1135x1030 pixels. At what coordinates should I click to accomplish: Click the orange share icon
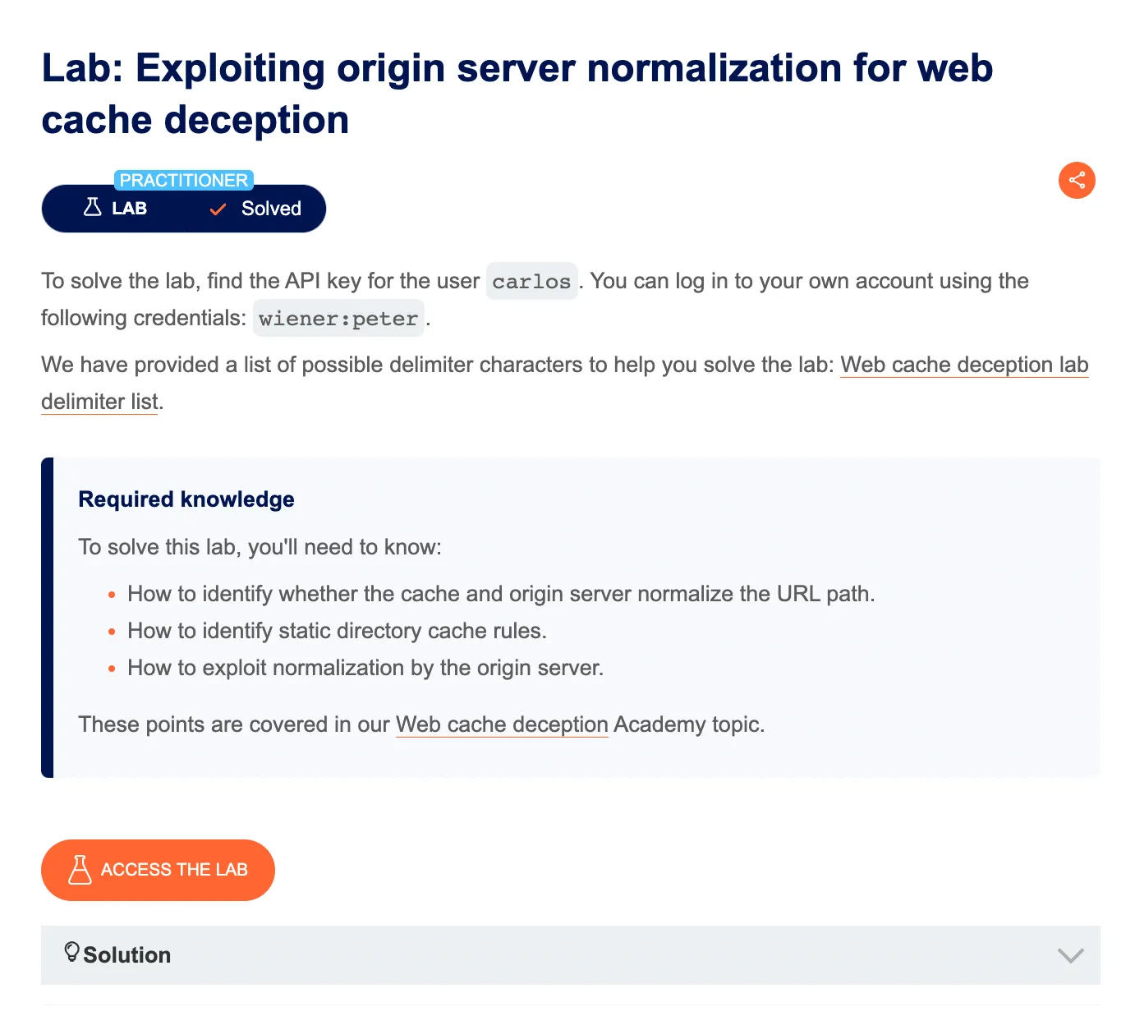tap(1077, 180)
